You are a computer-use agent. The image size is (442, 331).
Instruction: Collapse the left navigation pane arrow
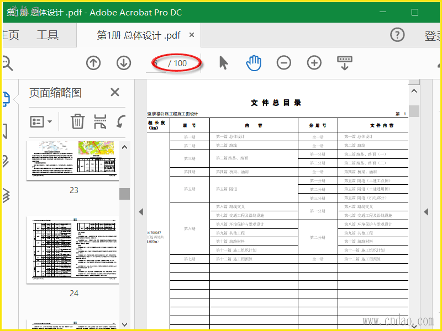click(x=141, y=212)
